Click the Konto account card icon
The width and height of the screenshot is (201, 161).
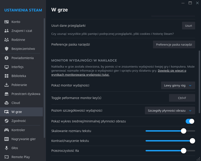coord(7,22)
